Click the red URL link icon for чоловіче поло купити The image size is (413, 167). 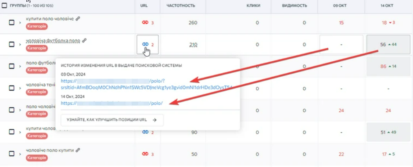click(x=145, y=154)
